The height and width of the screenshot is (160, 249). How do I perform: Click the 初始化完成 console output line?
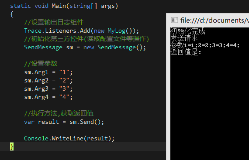(x=188, y=31)
